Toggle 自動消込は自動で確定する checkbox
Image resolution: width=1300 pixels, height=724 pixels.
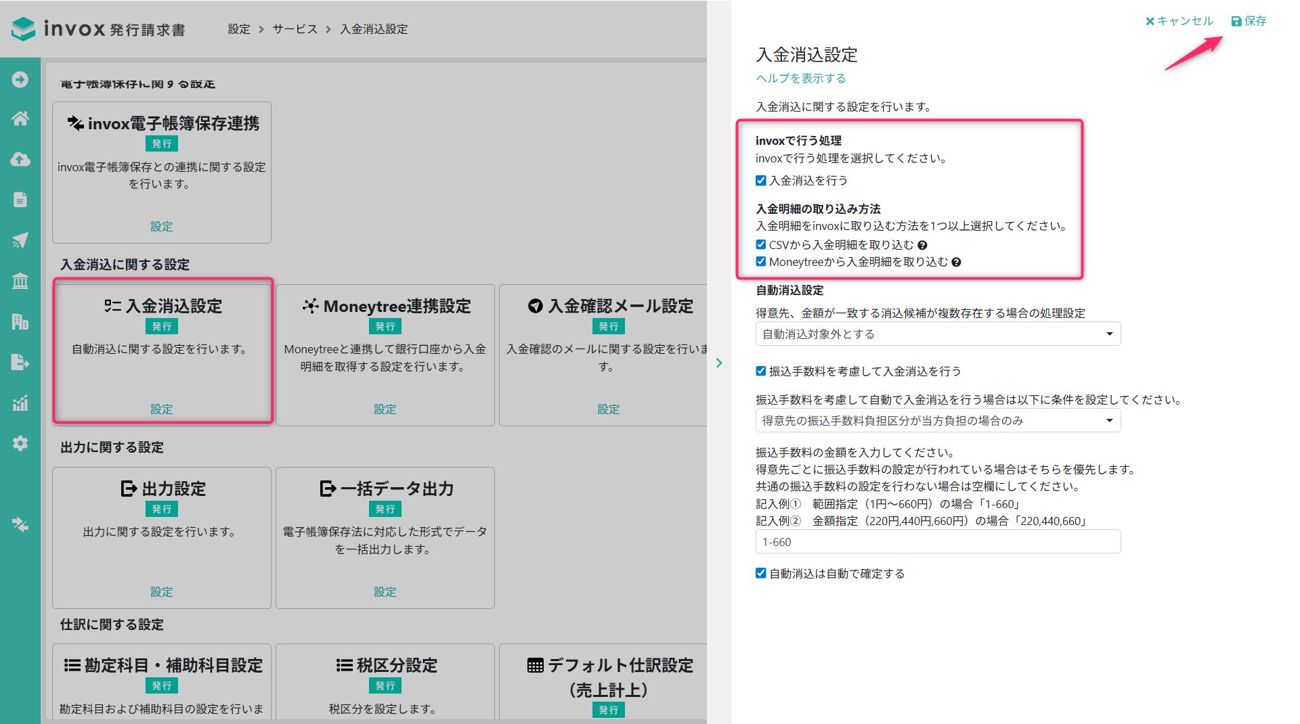761,574
